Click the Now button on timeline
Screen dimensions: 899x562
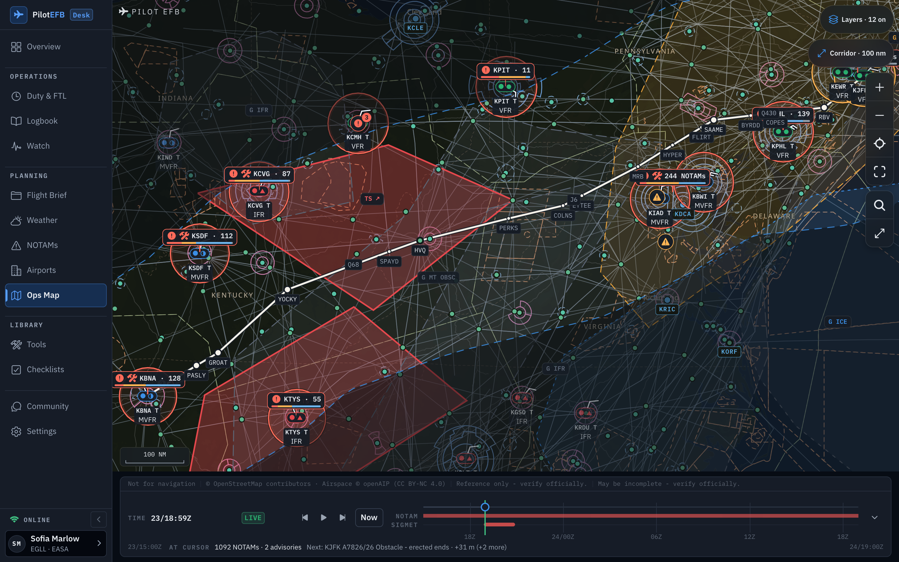(369, 517)
